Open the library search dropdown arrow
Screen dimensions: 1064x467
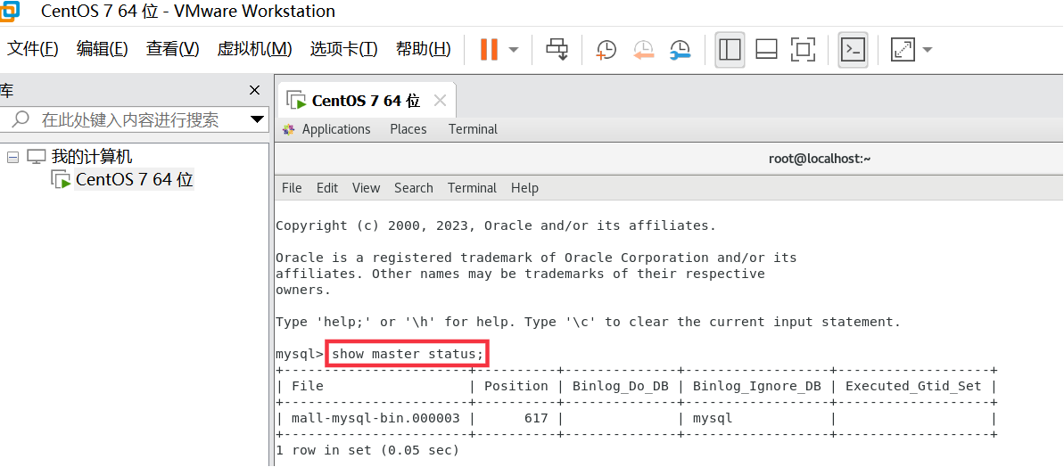tap(257, 120)
